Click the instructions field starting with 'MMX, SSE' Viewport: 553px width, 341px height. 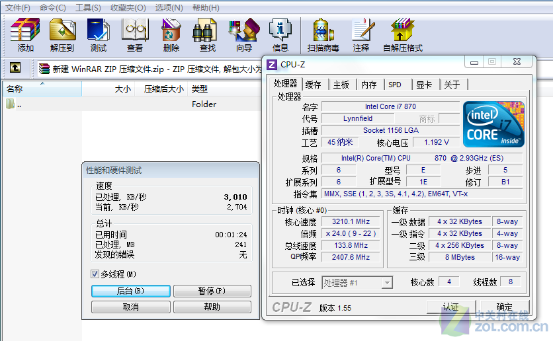[422, 194]
